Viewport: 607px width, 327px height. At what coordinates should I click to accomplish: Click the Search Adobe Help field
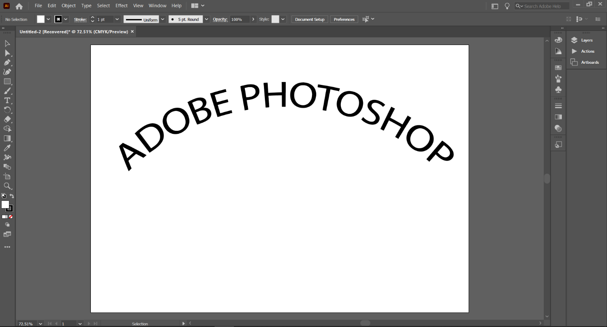click(x=542, y=6)
